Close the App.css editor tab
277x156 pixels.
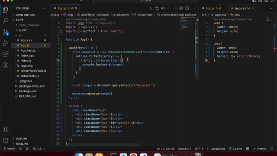click(253, 8)
